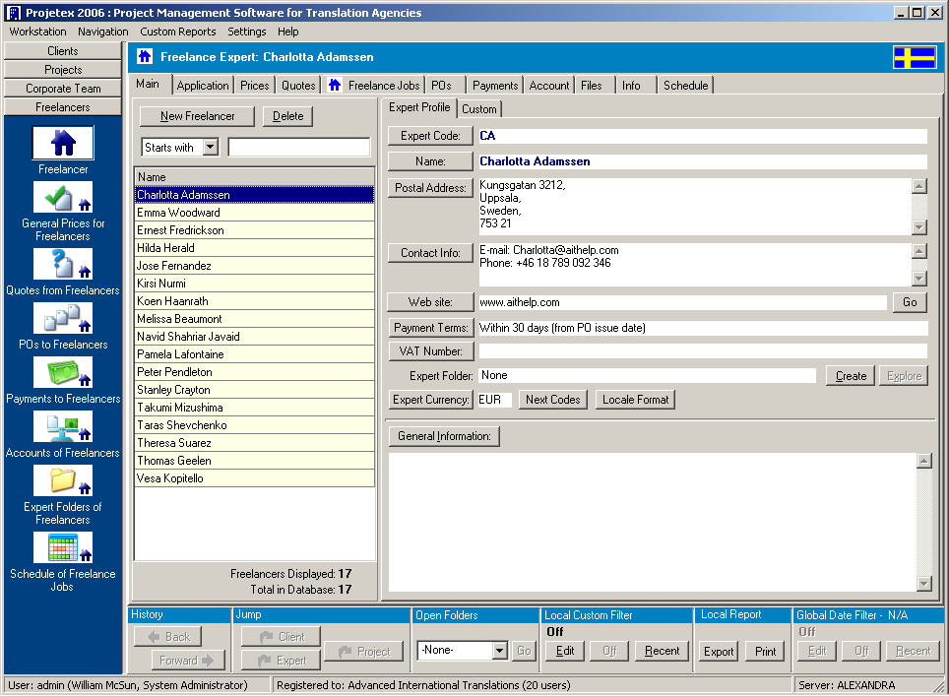
Task: Open Schedule of Freelance Jobs icon
Action: 63,548
